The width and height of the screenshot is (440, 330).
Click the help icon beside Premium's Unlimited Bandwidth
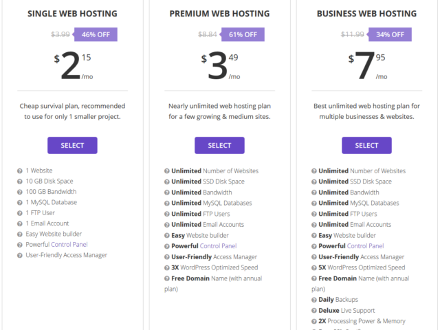coord(166,192)
